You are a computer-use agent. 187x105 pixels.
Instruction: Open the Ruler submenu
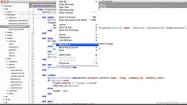[x=77, y=50]
